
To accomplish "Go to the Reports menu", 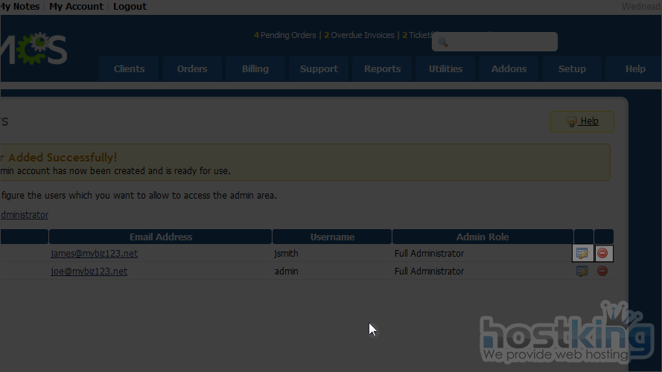I will click(383, 69).
